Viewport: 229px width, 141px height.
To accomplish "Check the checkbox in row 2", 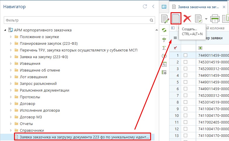I will (185, 62).
